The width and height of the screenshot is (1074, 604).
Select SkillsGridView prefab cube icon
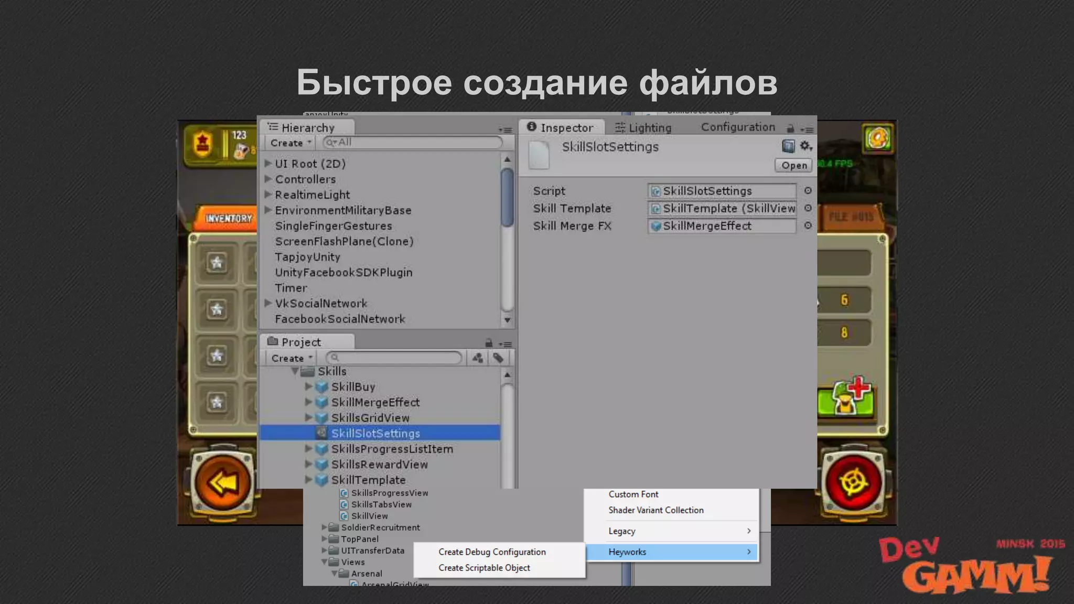point(322,418)
